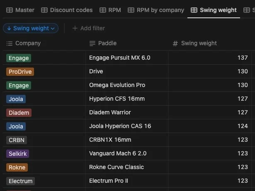Open the Swing weight sort dropdown
Image resolution: width=255 pixels, height=191 pixels.
click(31, 28)
